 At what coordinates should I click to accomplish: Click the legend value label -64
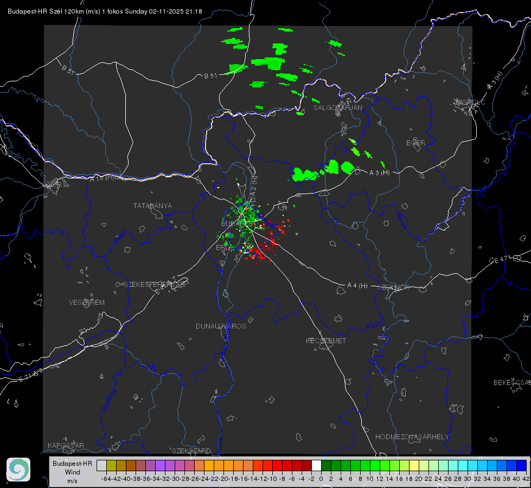click(x=106, y=479)
